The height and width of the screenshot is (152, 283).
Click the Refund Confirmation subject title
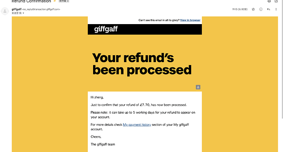click(x=31, y=1)
